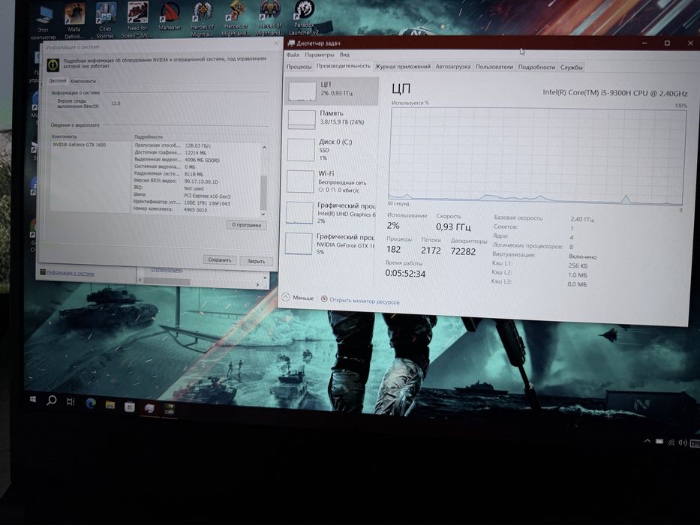Image resolution: width=700 pixels, height=525 pixels.
Task: Open the Вид menu in Task Manager
Action: (x=344, y=55)
